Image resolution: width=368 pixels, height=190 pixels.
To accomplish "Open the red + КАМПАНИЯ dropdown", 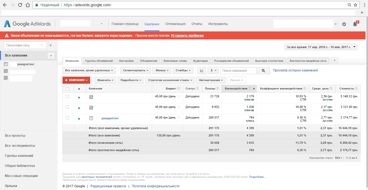I will (76, 80).
